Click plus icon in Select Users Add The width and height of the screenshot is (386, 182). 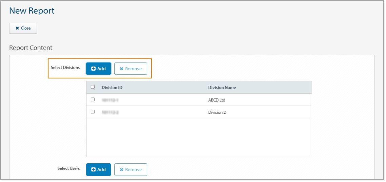[x=94, y=169]
